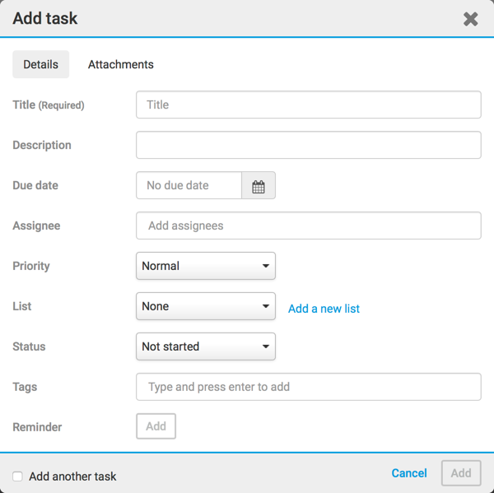Open the due date calendar picker icon

pos(259,186)
